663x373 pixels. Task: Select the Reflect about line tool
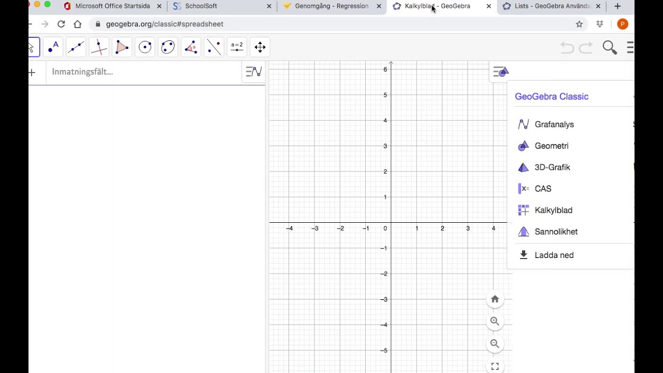click(214, 47)
